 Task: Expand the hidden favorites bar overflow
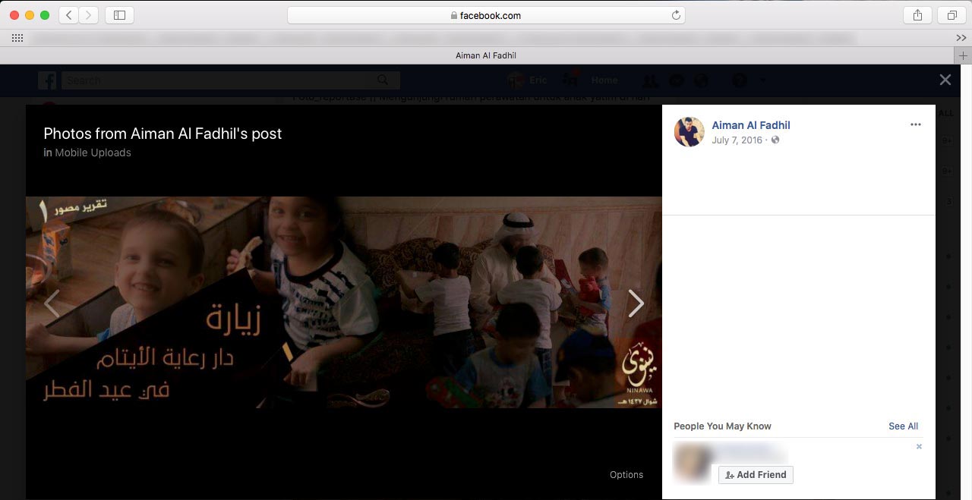[x=961, y=38]
